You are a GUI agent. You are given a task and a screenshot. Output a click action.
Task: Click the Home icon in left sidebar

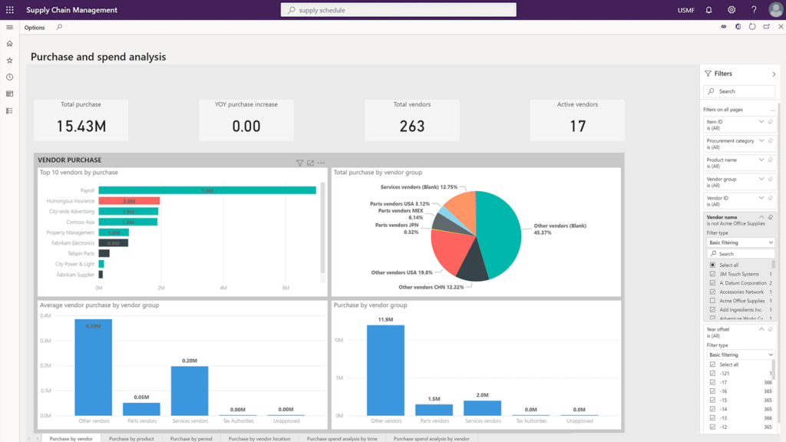click(9, 44)
